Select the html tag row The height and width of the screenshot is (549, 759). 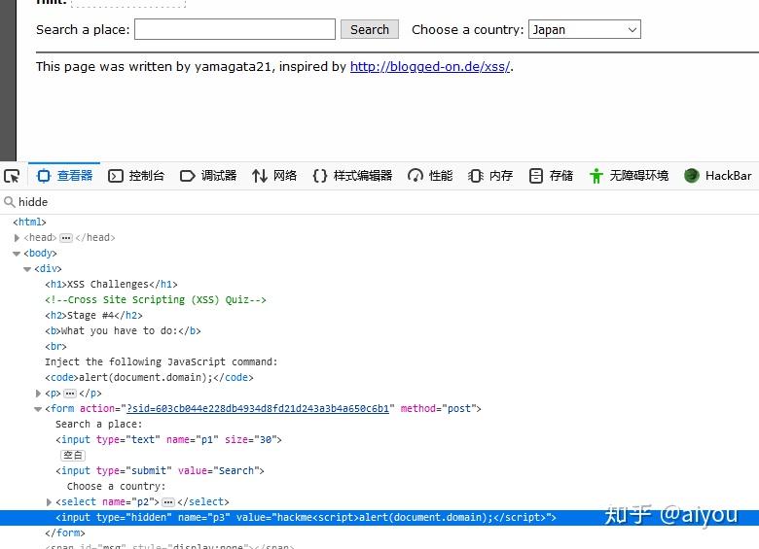(x=29, y=222)
